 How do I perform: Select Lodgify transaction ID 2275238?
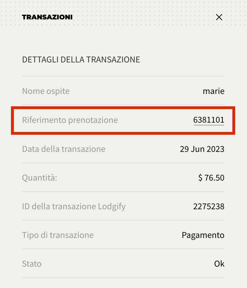point(209,206)
